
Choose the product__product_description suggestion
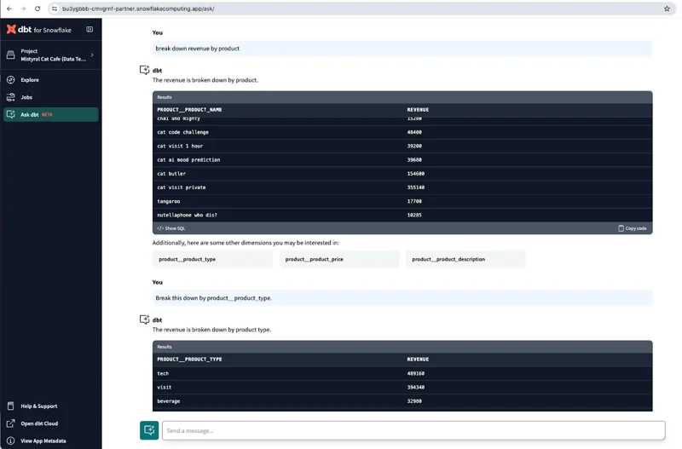point(465,259)
